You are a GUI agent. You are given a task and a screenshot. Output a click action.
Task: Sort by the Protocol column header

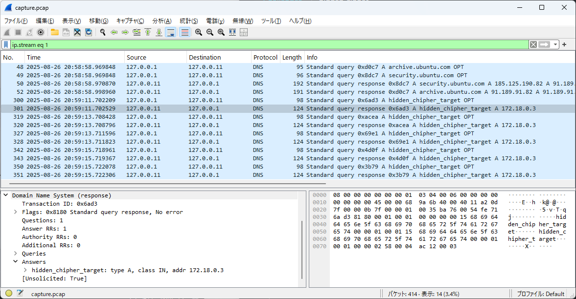266,57
